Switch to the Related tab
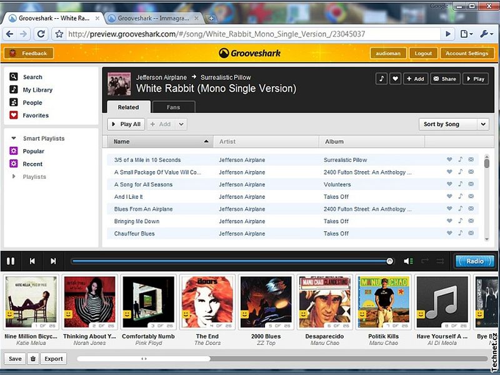Image resolution: width=500 pixels, height=375 pixels. coord(129,107)
